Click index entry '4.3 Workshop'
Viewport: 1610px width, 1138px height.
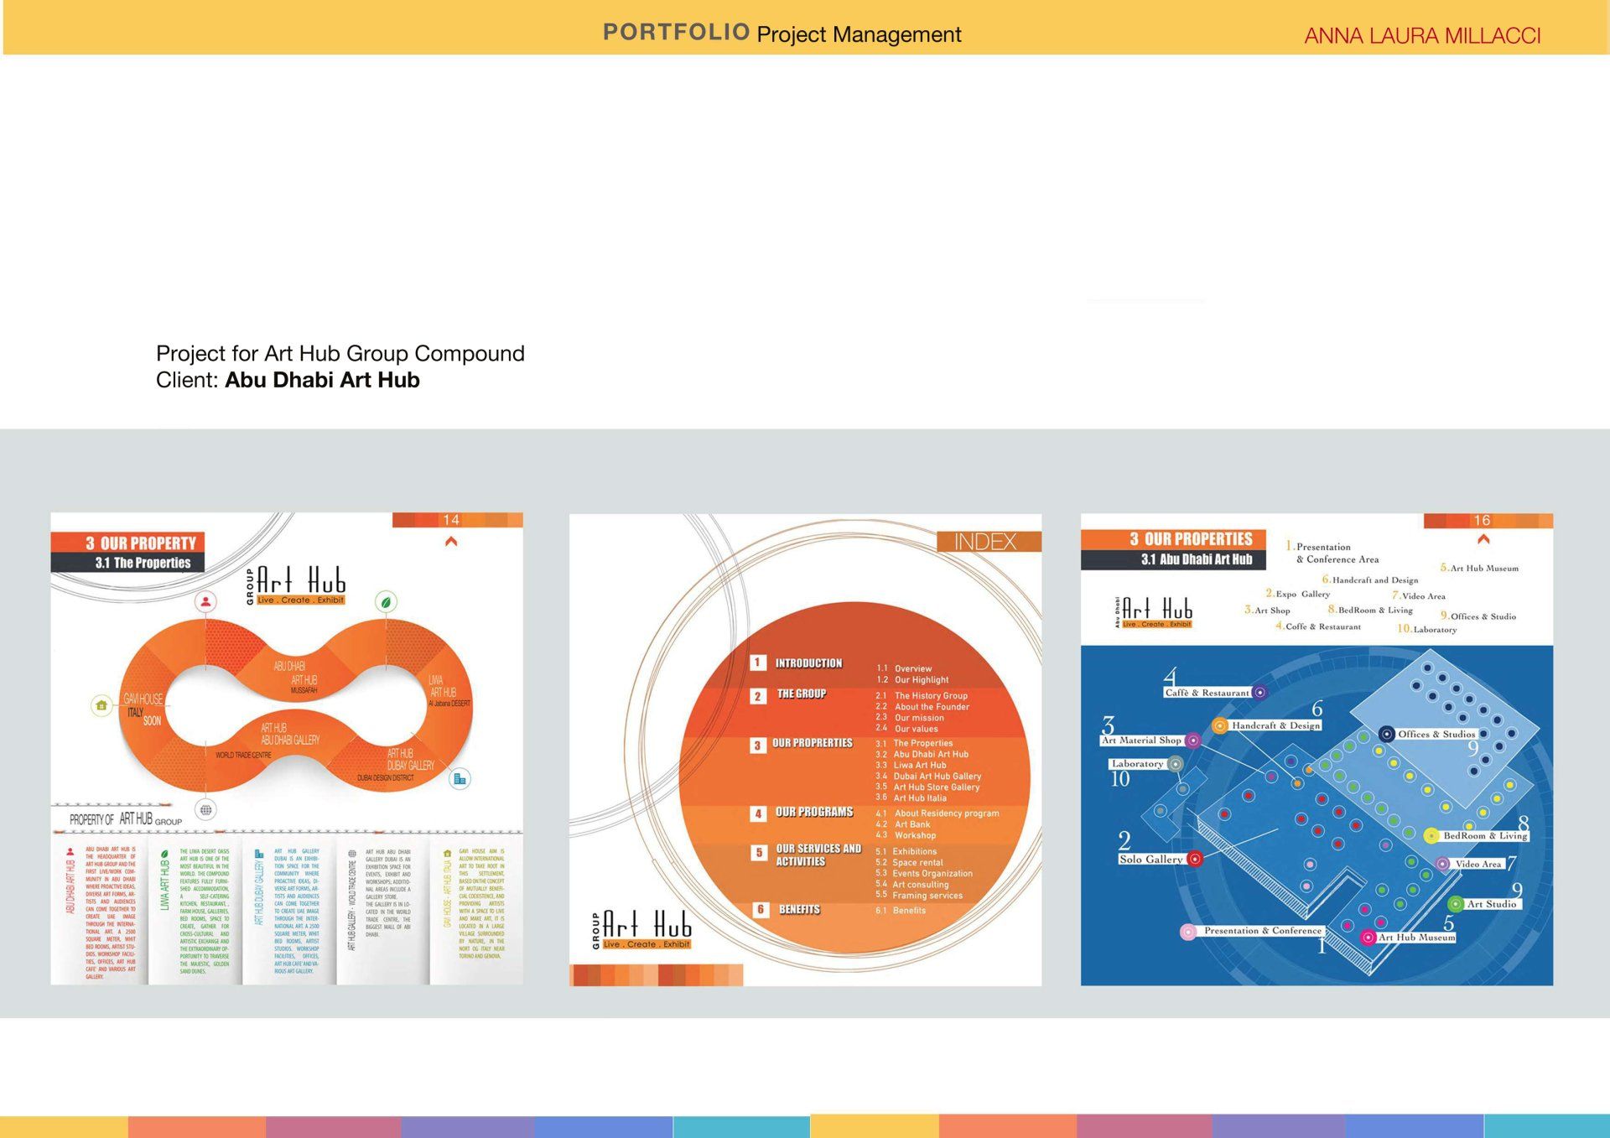click(906, 835)
